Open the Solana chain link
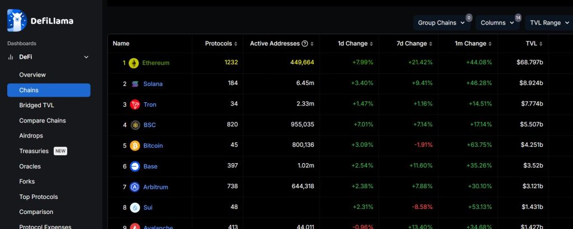 tap(153, 84)
